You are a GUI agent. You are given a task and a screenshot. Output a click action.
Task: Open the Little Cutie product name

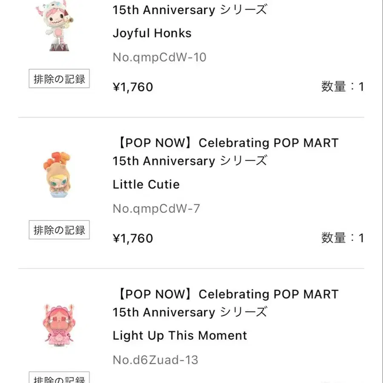[x=146, y=184]
